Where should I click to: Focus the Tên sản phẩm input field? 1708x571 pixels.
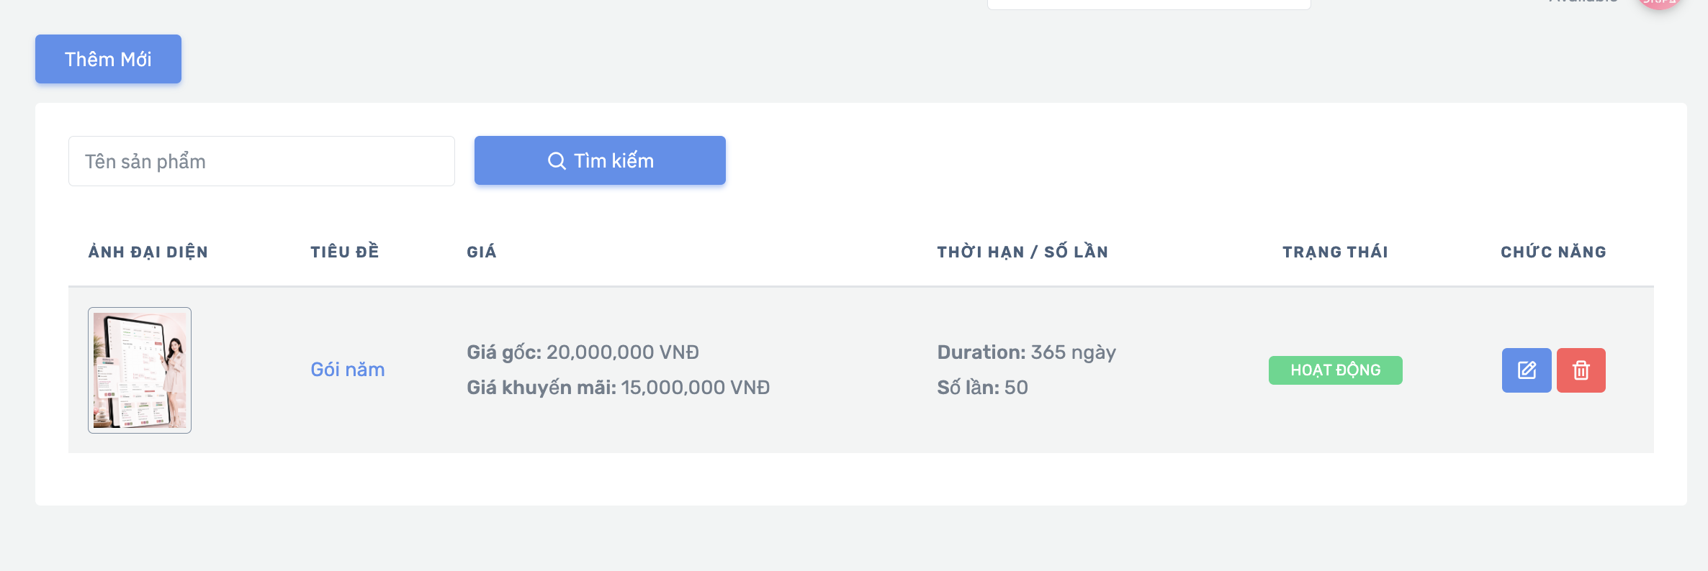261,161
